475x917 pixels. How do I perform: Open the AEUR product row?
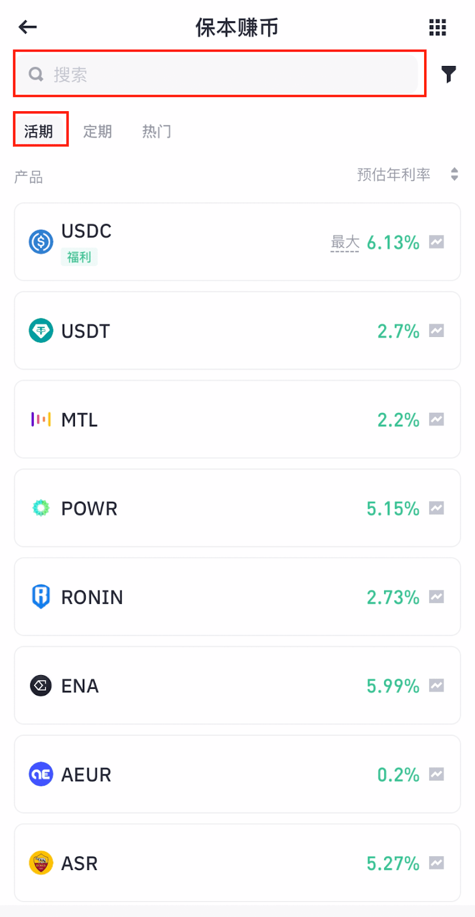click(x=237, y=774)
